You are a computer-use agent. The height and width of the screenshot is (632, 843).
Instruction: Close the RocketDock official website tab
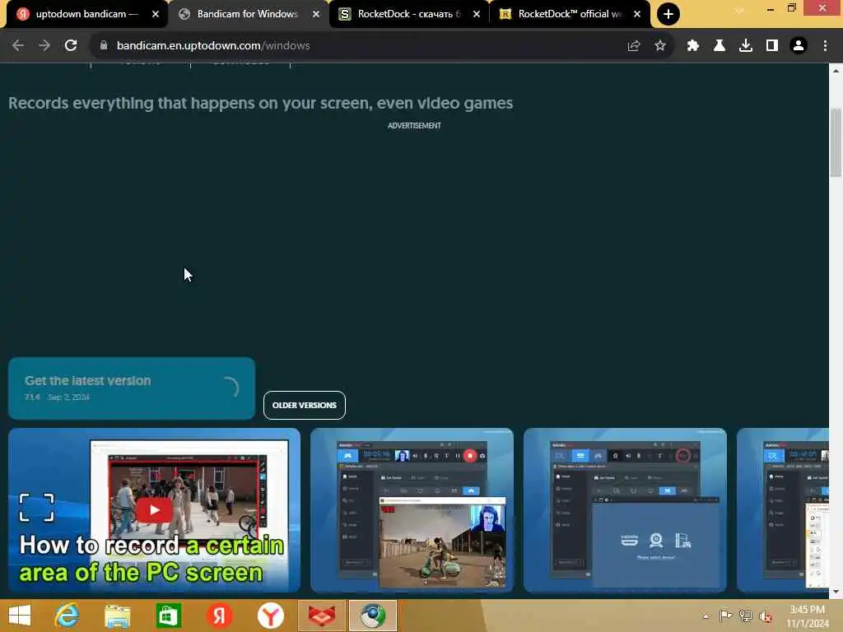pyautogui.click(x=637, y=14)
